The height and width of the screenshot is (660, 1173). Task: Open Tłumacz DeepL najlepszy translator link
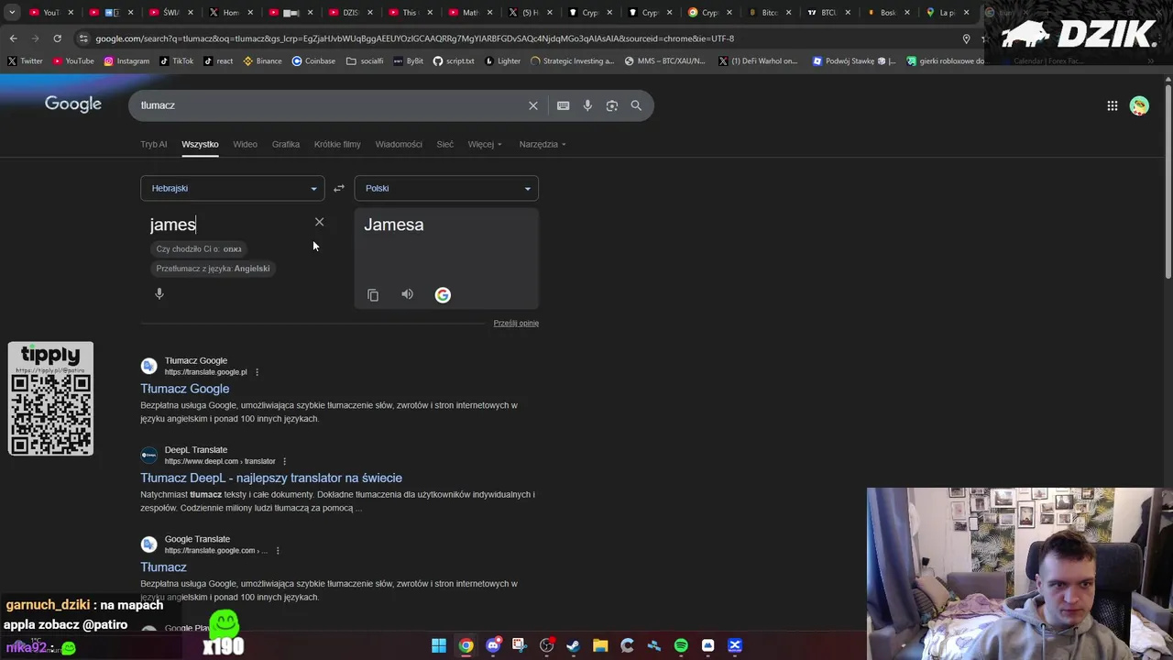pos(271,478)
